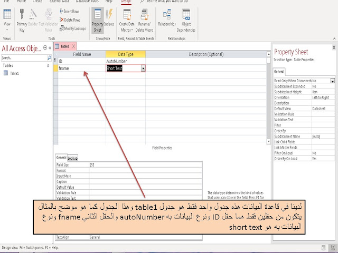Close the Table1 tab
The height and width of the screenshot is (253, 338).
click(x=73, y=46)
